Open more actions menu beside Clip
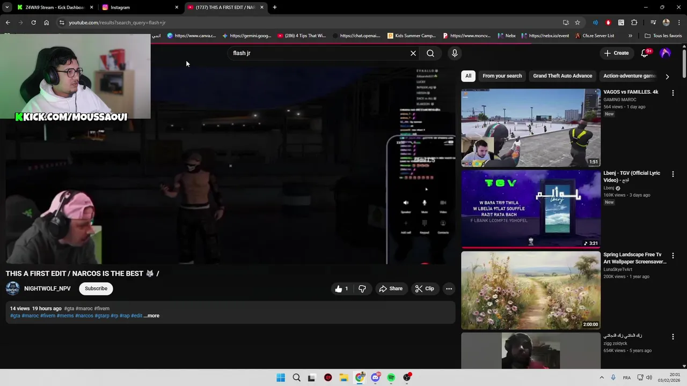 pyautogui.click(x=449, y=288)
